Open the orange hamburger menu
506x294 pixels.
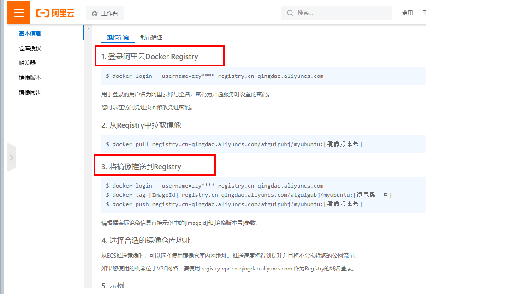(x=19, y=13)
